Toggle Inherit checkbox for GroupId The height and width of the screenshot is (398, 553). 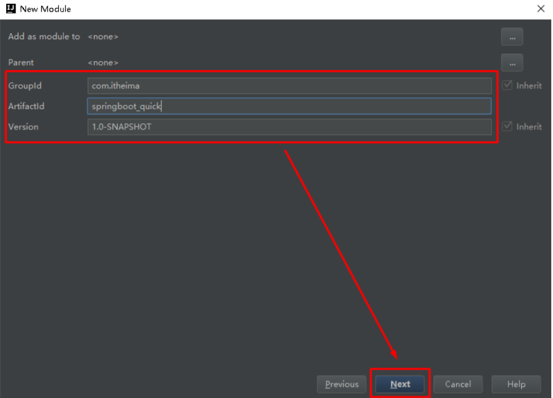(x=507, y=85)
